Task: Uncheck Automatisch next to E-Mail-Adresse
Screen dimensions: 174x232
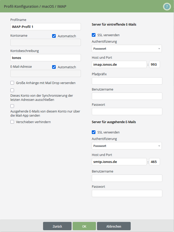Action: coord(54,67)
